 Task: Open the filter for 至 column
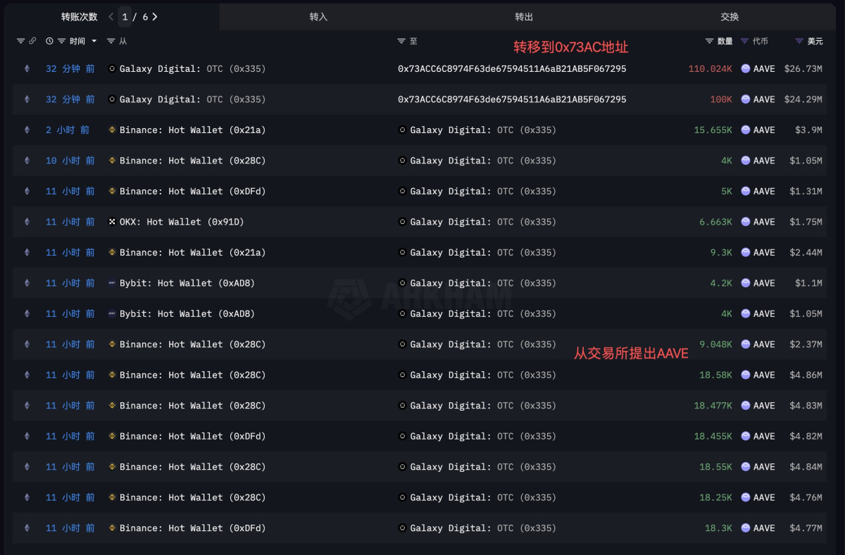point(401,42)
